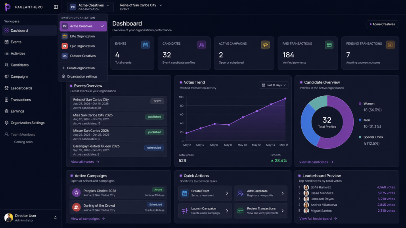
Task: Follow the View all events link
Action: click(85, 162)
